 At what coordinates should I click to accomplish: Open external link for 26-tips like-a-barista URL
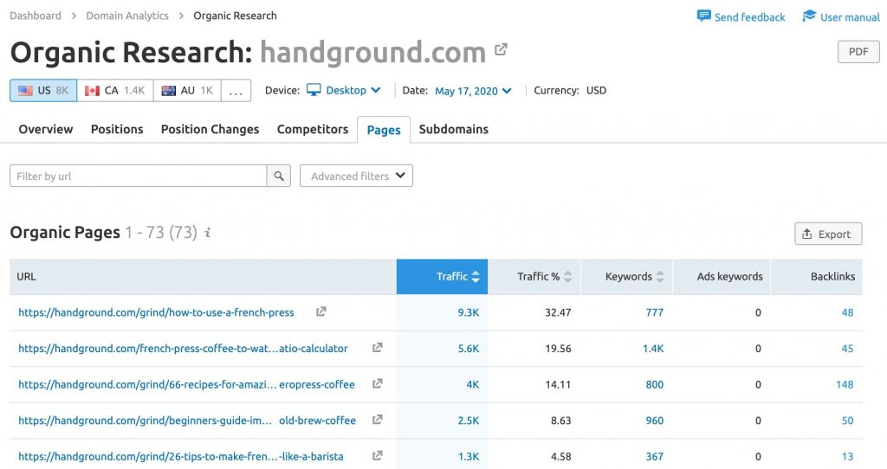click(x=378, y=455)
